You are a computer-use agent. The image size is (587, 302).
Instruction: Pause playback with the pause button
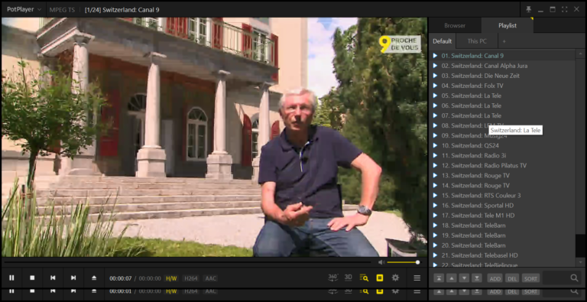pyautogui.click(x=11, y=278)
